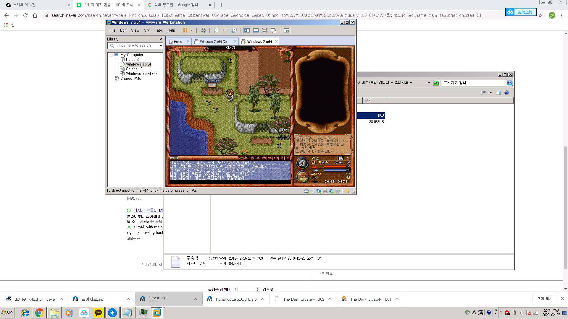
Task: Toggle the console view button
Action: [x=286, y=30]
